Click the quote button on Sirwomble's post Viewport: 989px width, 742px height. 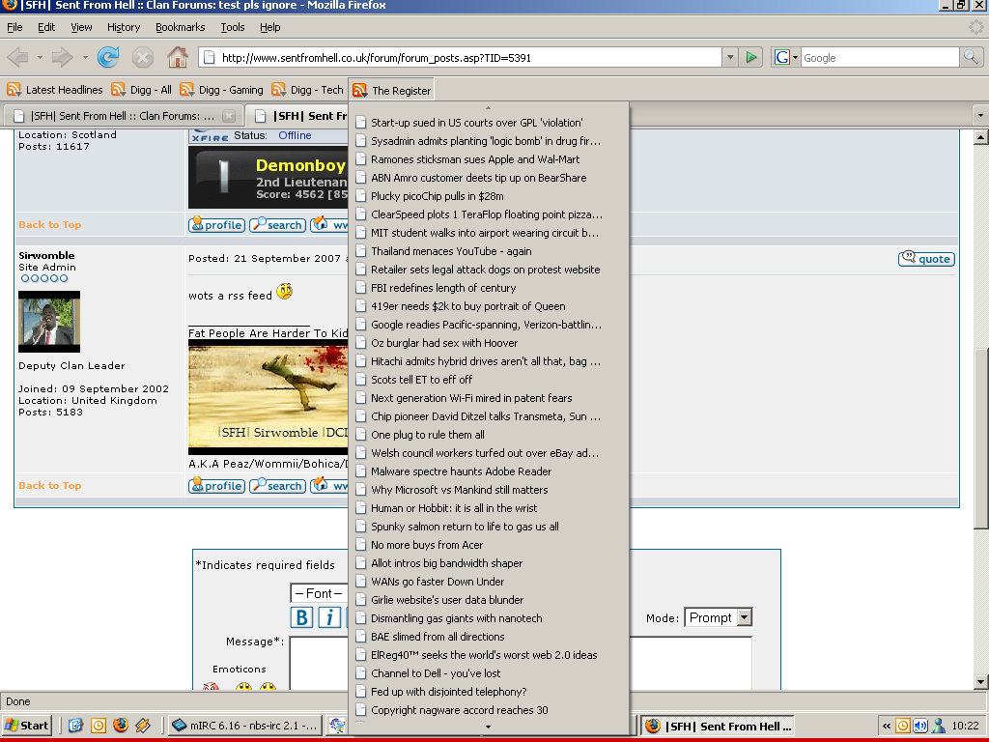(926, 259)
